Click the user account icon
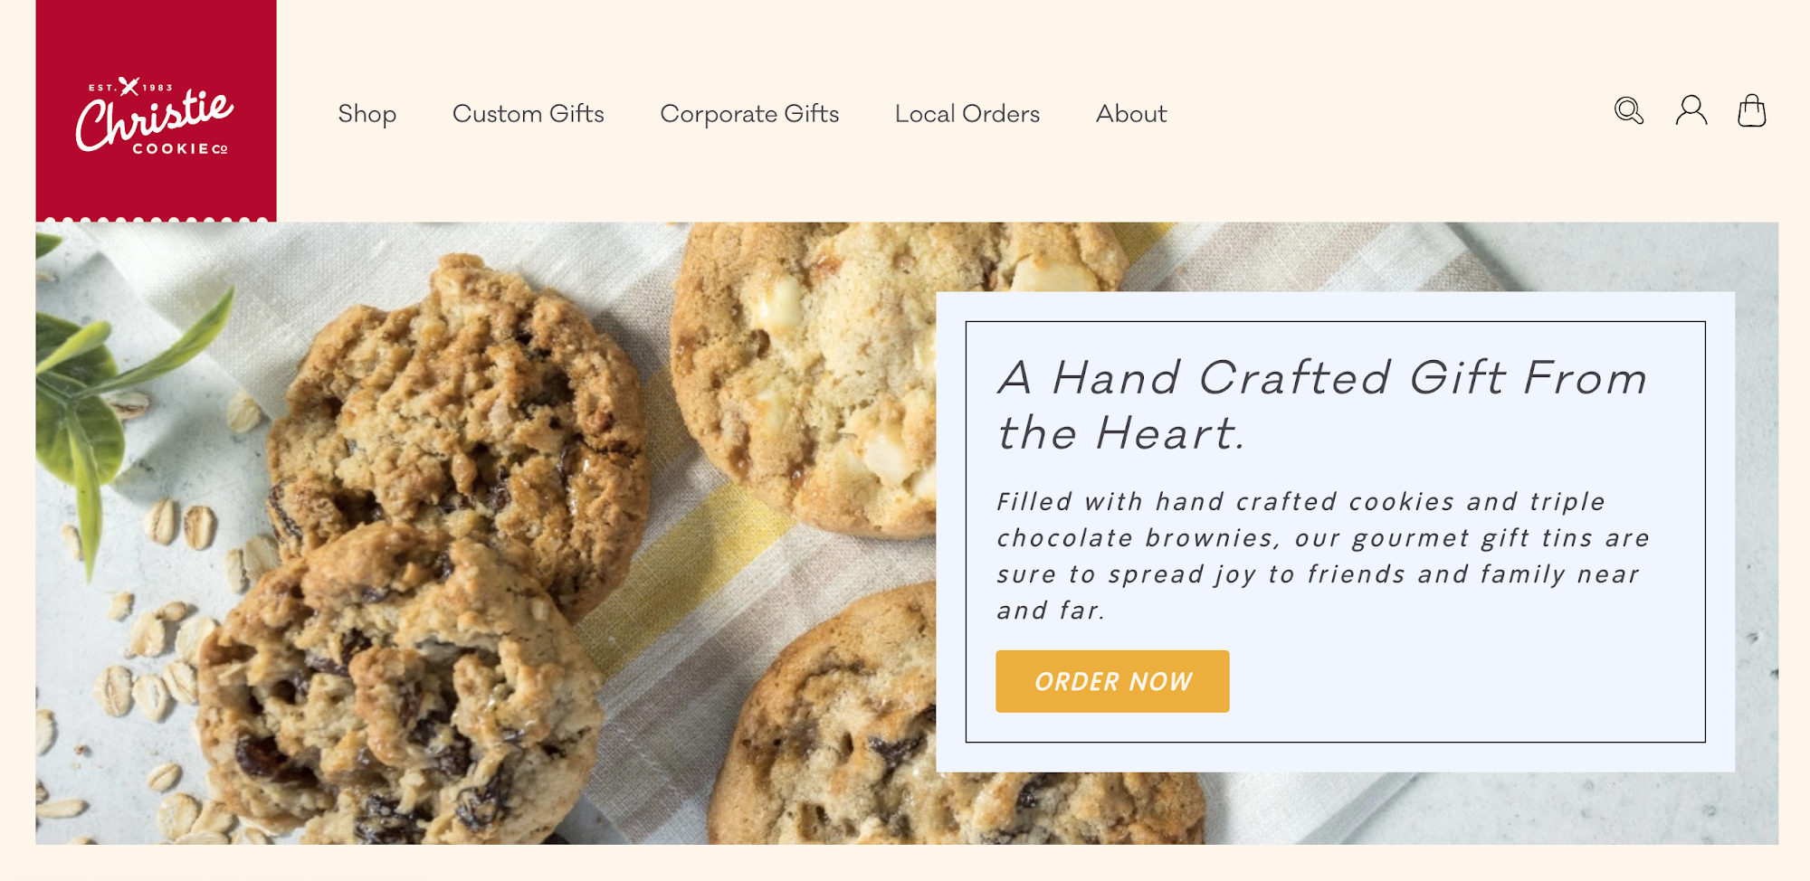 point(1691,111)
